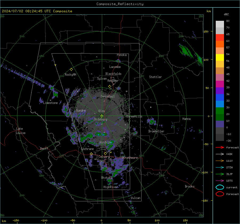Select the red 60-65 dBZ swatch

tap(220, 37)
